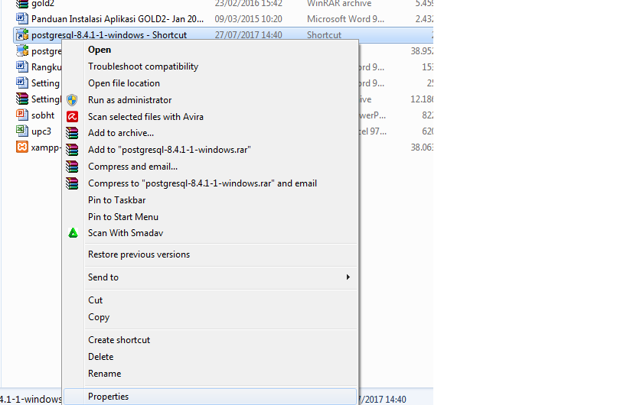The image size is (627, 405).
Task: Click the WinRAR icon beside Add to archive...
Action: 73,133
